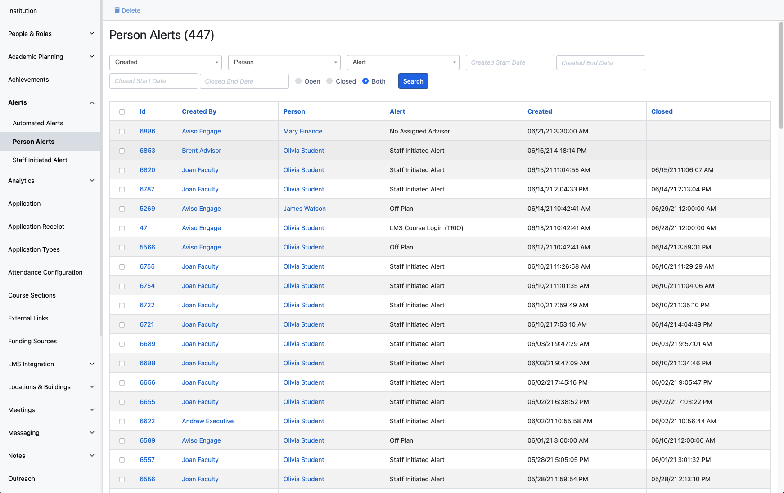Open Andrew Executive creator link

tap(208, 421)
